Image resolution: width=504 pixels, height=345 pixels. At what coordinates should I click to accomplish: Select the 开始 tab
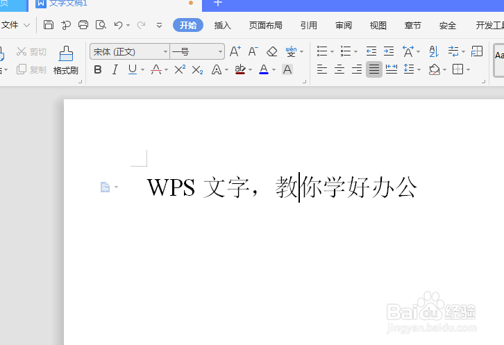(188, 25)
